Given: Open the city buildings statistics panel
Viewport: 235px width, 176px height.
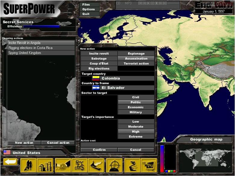Looking at the screenshot, I should [x=45, y=165].
